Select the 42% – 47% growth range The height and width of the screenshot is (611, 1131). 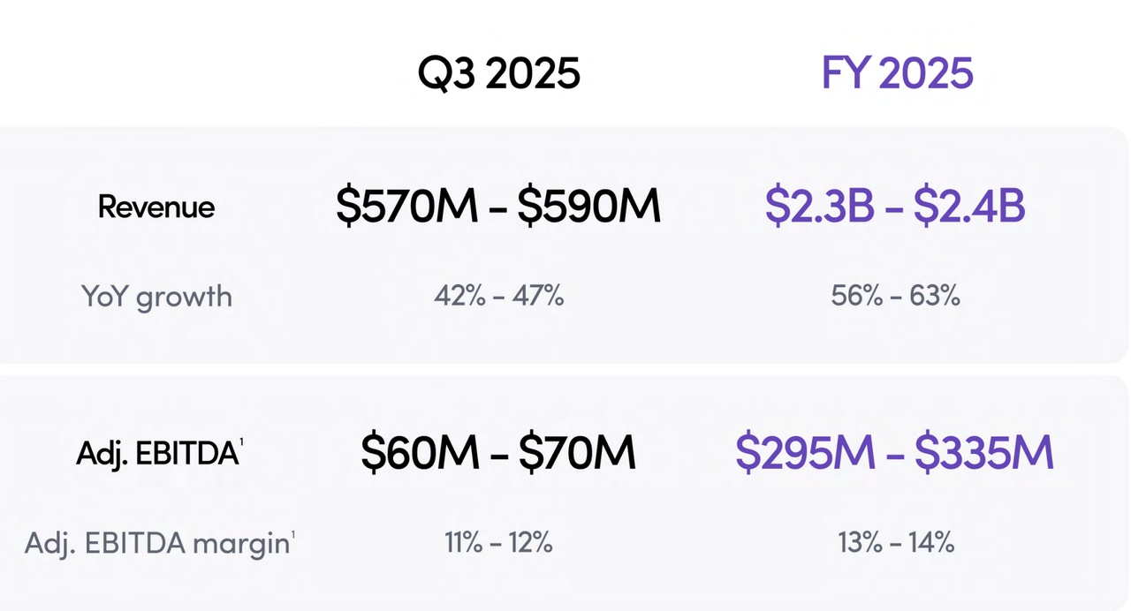click(x=498, y=296)
